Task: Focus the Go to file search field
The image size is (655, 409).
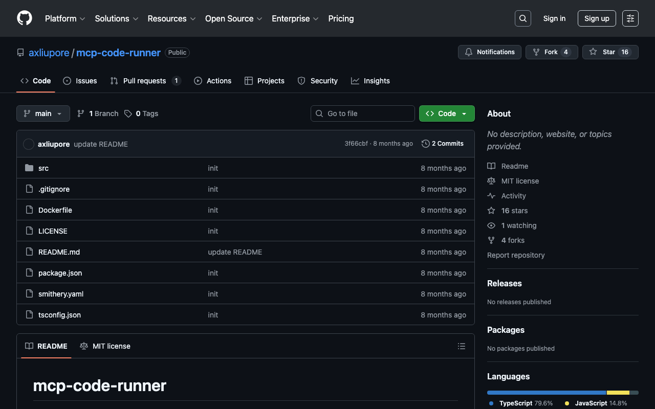Action: click(x=363, y=113)
